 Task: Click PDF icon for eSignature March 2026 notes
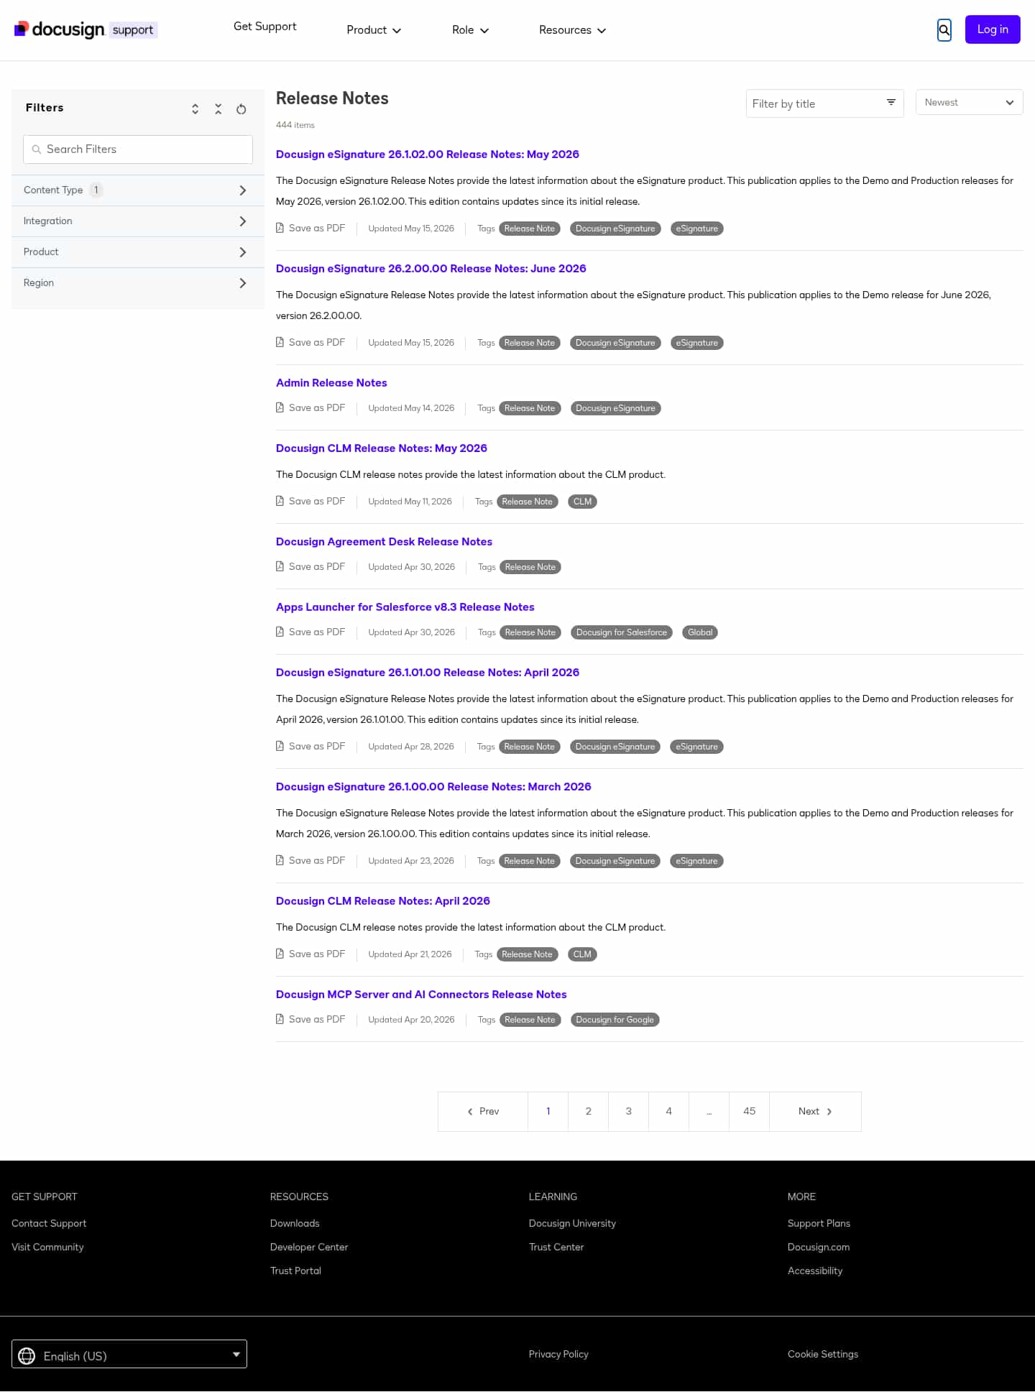point(280,860)
